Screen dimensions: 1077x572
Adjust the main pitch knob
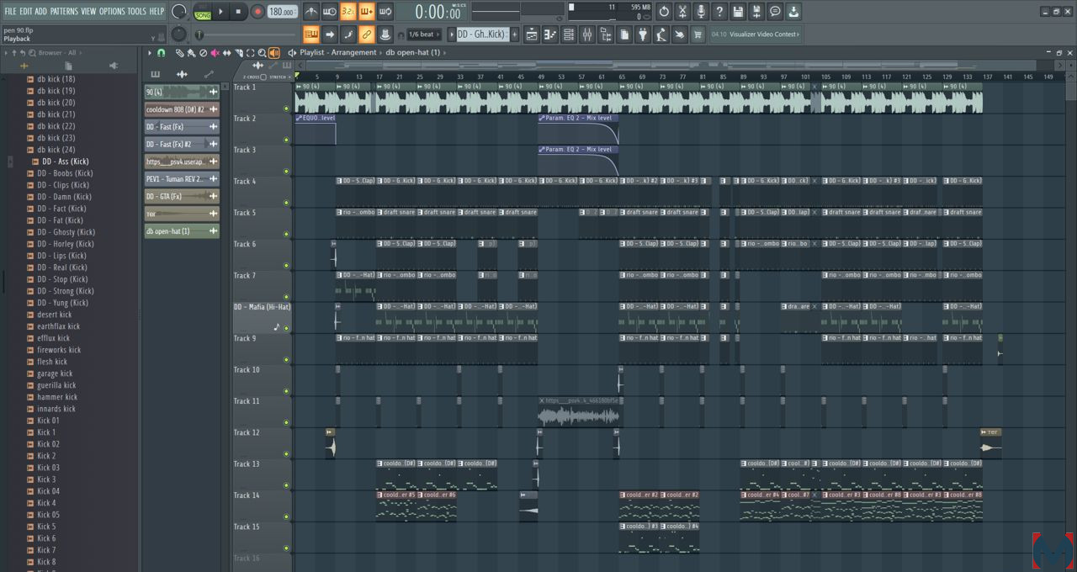tap(179, 34)
